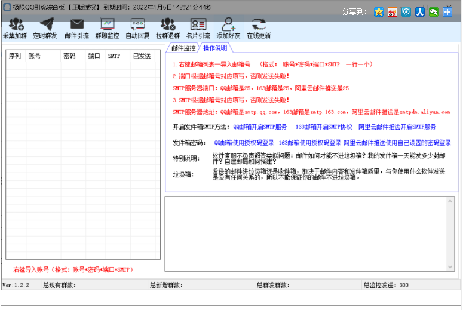Click inside the empty log text box
This screenshot has height=310, width=463.
(306, 234)
